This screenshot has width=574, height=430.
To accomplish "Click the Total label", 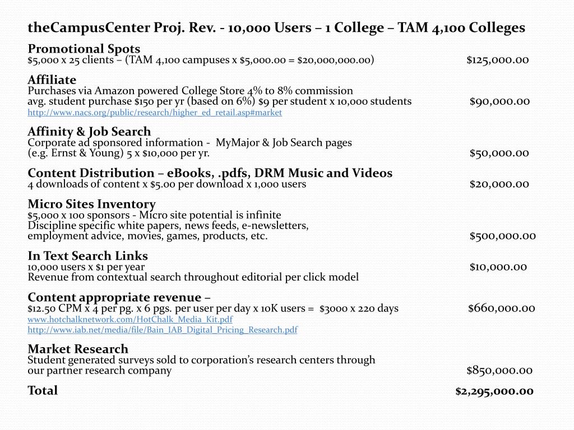I will pyautogui.click(x=43, y=390).
